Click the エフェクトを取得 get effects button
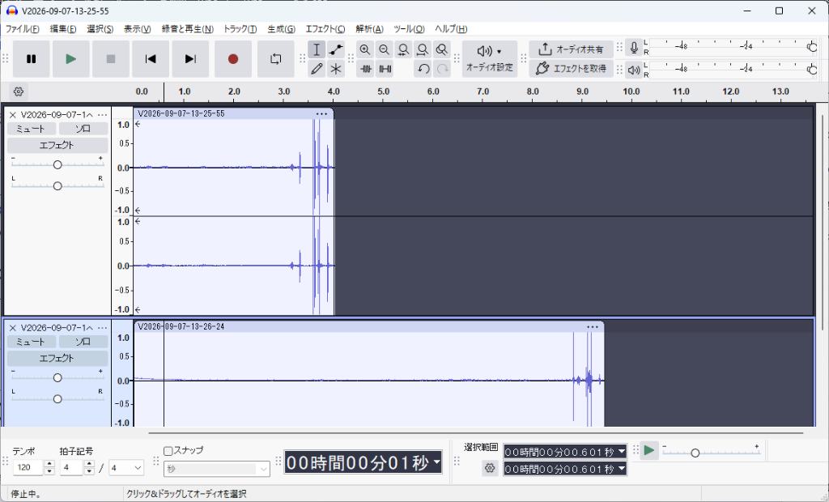 pos(571,68)
